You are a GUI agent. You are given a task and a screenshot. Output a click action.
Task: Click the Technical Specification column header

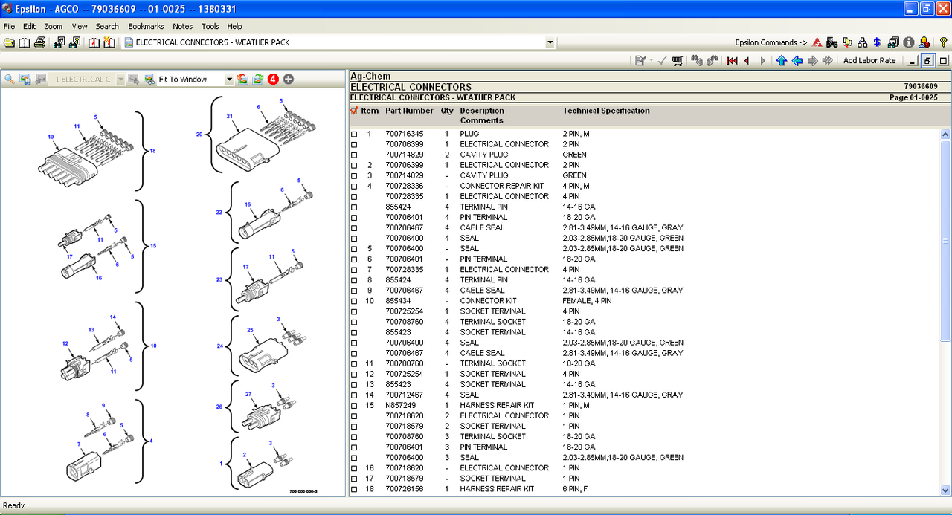tap(606, 111)
